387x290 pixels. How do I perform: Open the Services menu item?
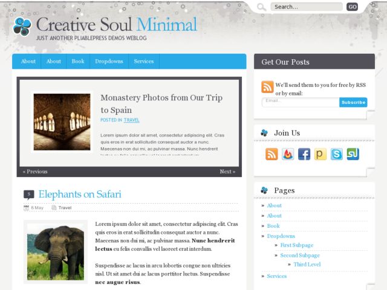click(144, 61)
